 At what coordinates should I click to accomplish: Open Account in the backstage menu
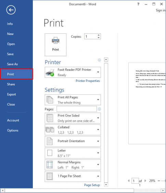point(13,120)
